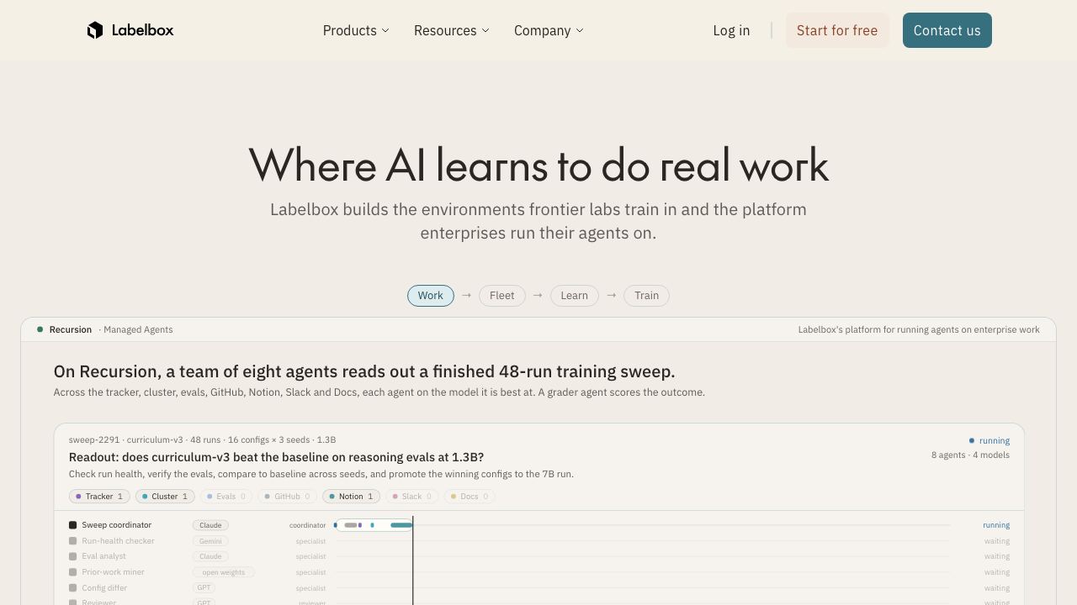The image size is (1077, 605).
Task: Click the Gemini badge on Run-health checker row
Action: click(210, 541)
